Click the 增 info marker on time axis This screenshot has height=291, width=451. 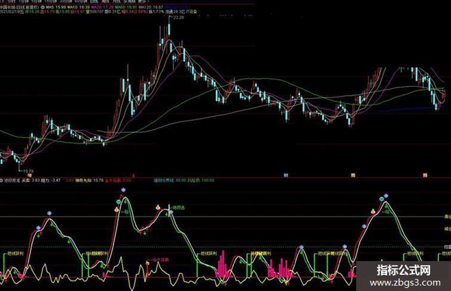click(29, 175)
